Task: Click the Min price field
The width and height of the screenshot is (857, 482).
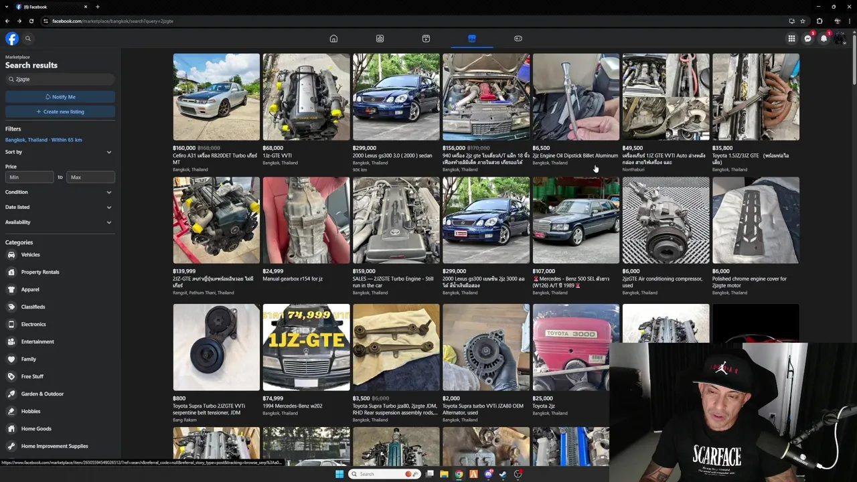Action: coord(29,177)
